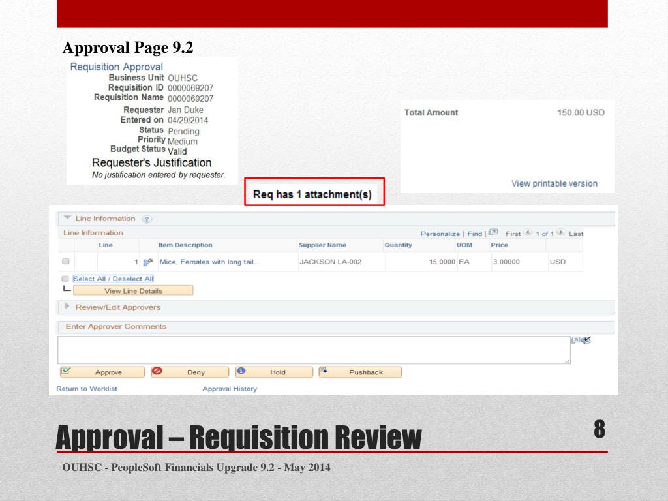Click the line comments icon beside Mice item
Screen dimensions: 668x501
pos(148,262)
